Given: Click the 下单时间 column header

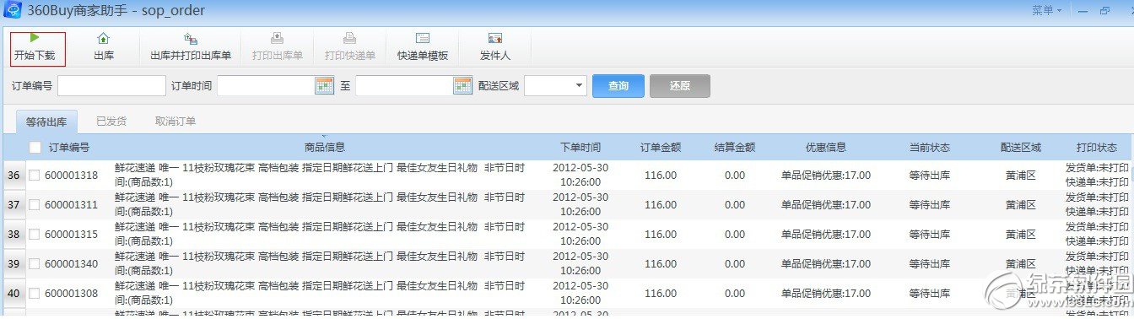Looking at the screenshot, I should coord(580,147).
